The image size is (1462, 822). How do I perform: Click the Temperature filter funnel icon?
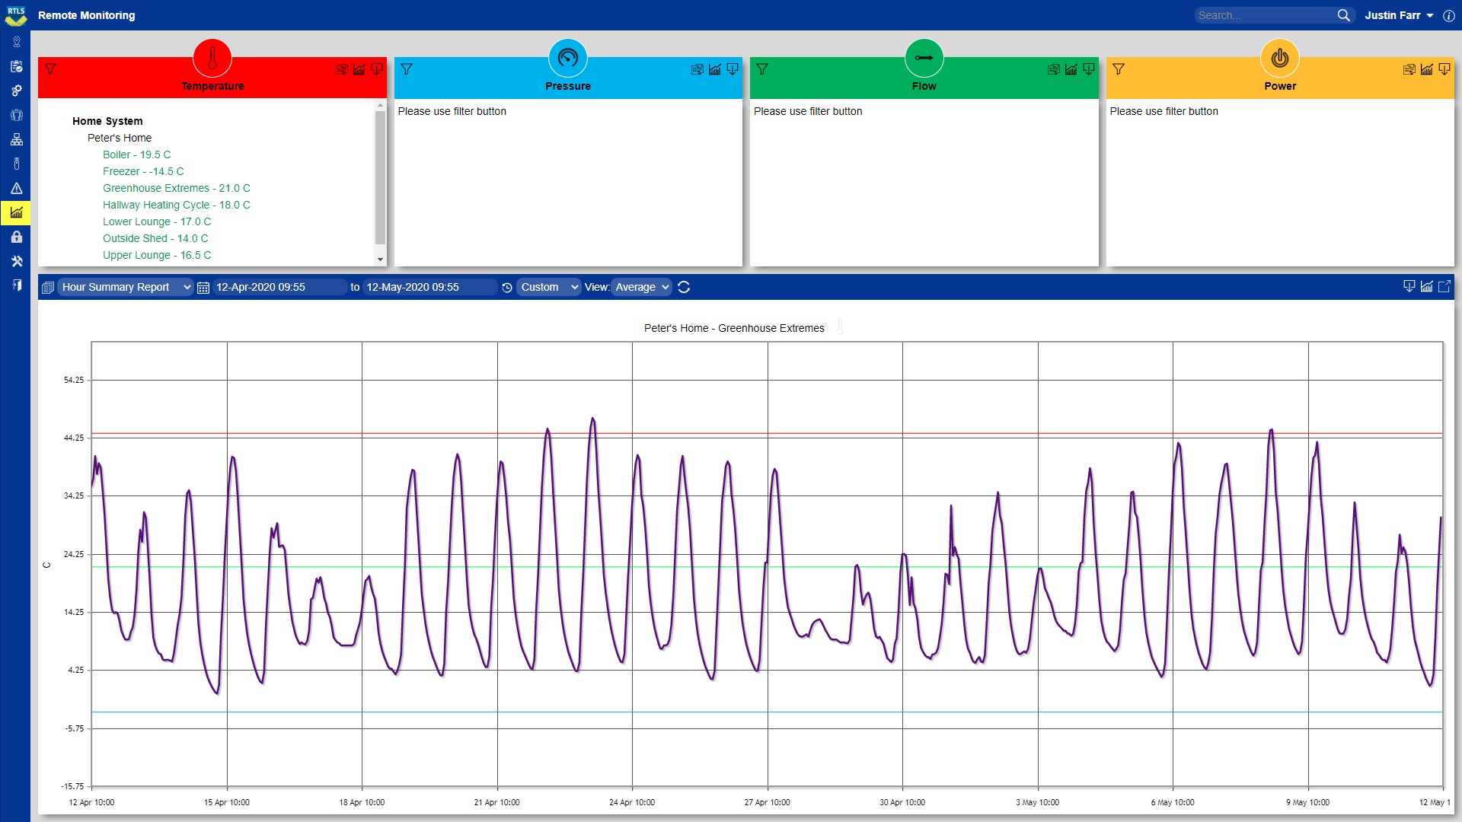pyautogui.click(x=50, y=69)
